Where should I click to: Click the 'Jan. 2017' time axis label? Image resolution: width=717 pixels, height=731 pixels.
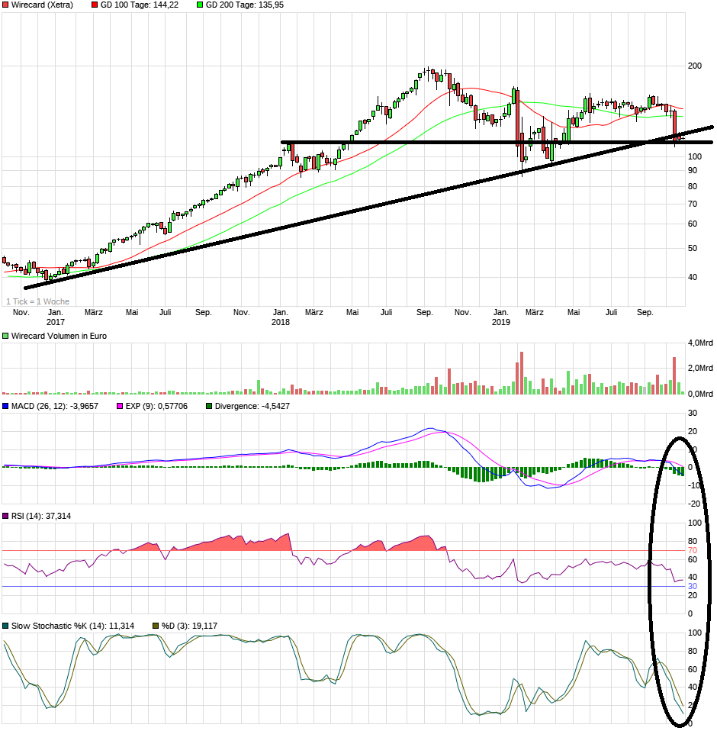(x=56, y=317)
